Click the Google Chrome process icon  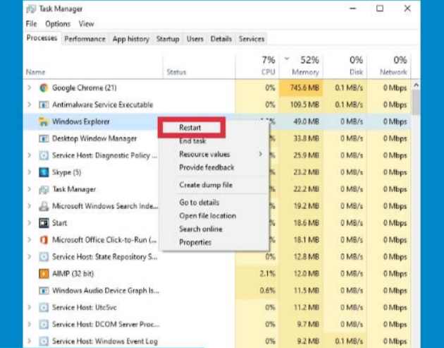(x=44, y=88)
